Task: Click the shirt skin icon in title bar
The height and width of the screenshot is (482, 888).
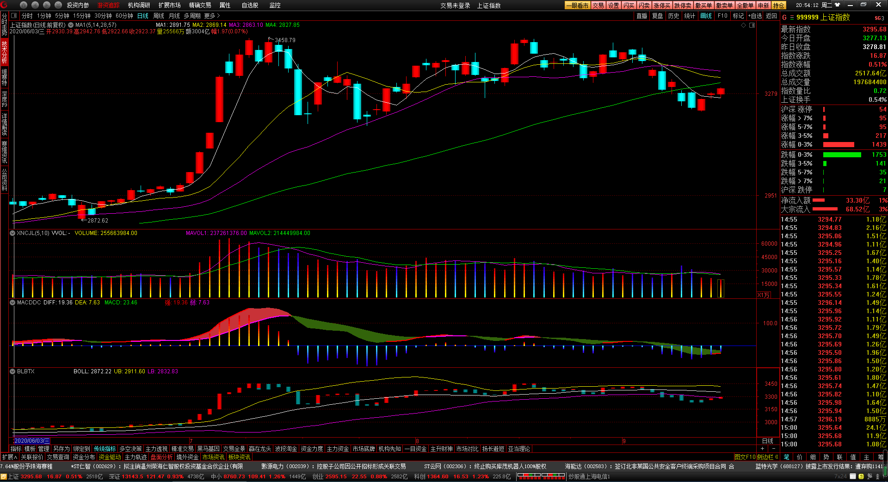Action: coord(837,5)
